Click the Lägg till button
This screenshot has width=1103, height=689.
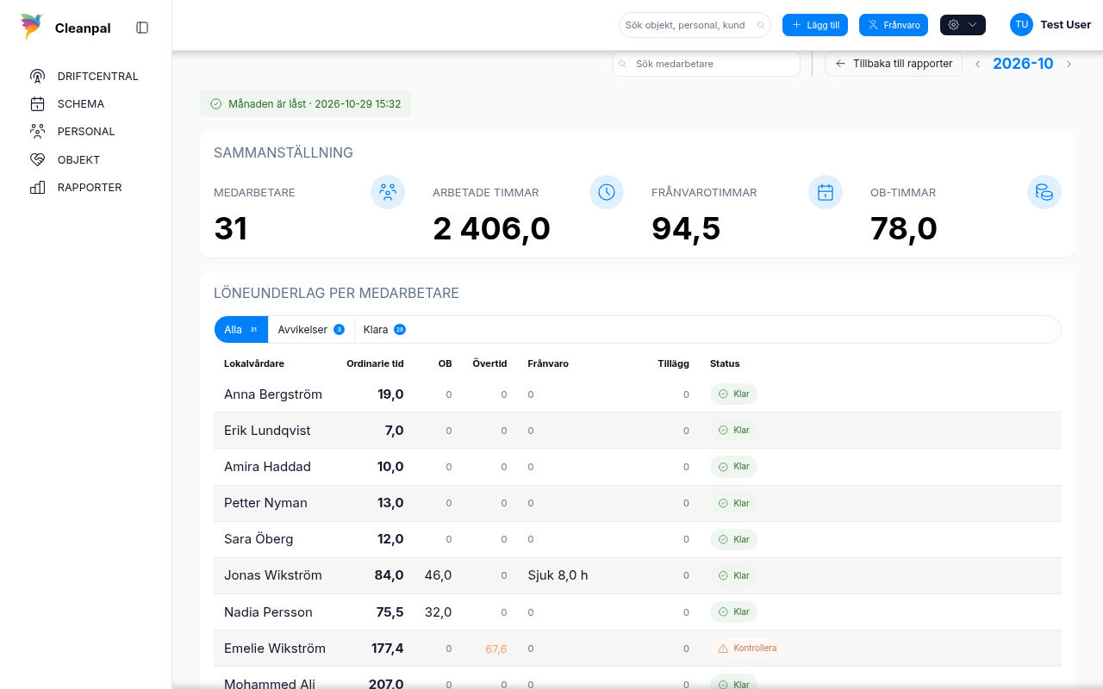(815, 25)
